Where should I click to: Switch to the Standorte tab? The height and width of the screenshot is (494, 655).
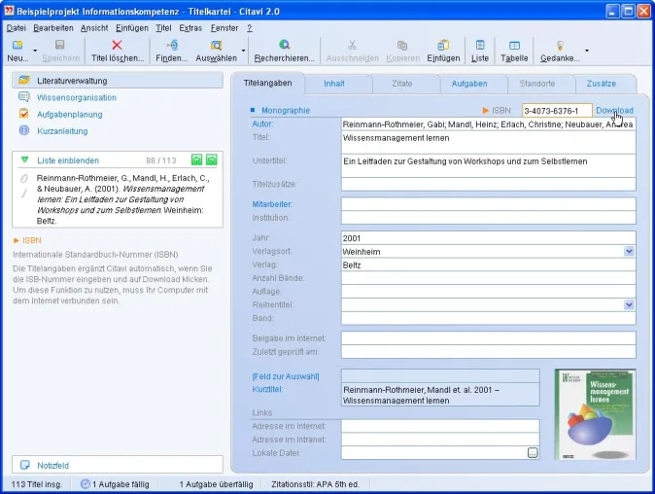click(x=537, y=84)
